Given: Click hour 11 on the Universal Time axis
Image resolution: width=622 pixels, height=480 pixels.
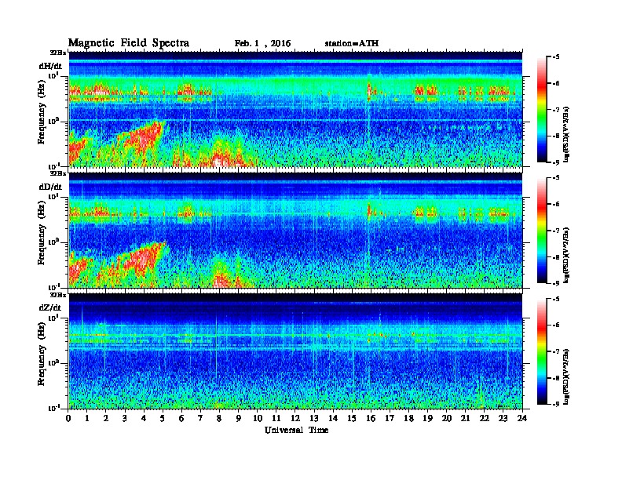Looking at the screenshot, I should (276, 418).
